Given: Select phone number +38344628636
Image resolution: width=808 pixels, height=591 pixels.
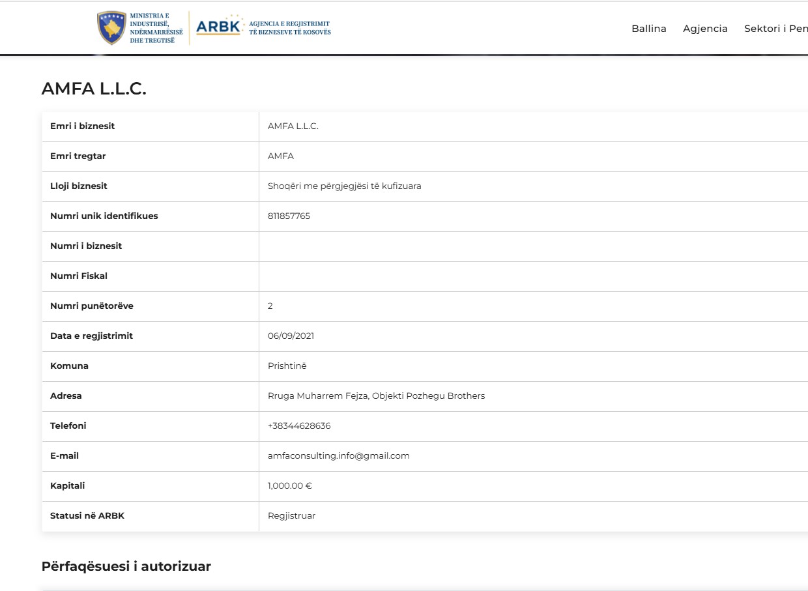Looking at the screenshot, I should [x=299, y=425].
